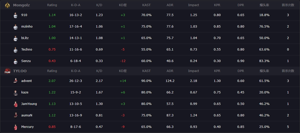Click the avatar next to player 910

[x=15, y=15]
